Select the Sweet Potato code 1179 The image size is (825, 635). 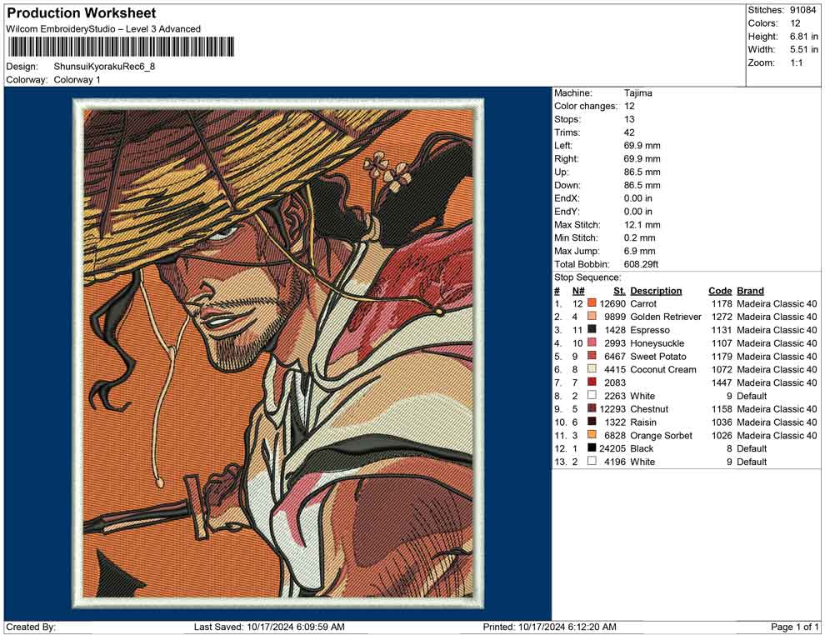pyautogui.click(x=722, y=356)
